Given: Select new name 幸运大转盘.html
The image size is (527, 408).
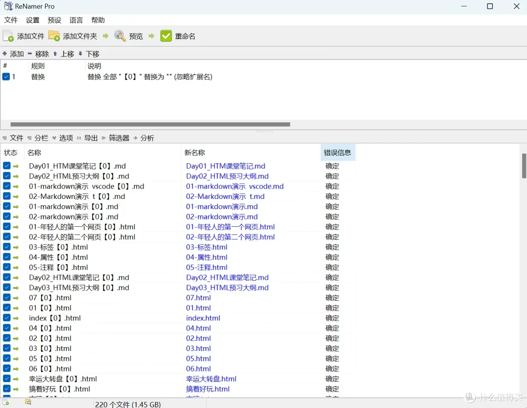Looking at the screenshot, I should tap(211, 379).
